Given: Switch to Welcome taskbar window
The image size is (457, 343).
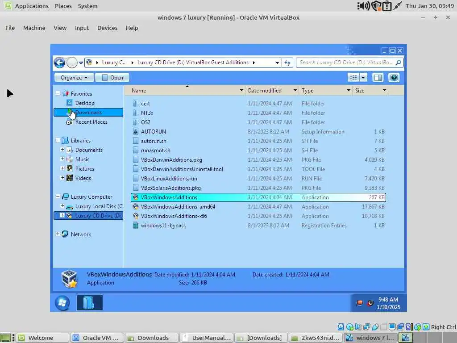Looking at the screenshot, I should [x=42, y=338].
